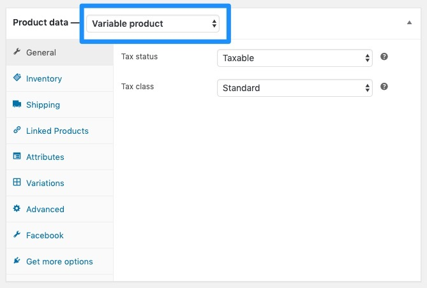Click the Facebook wrench icon

17,234
